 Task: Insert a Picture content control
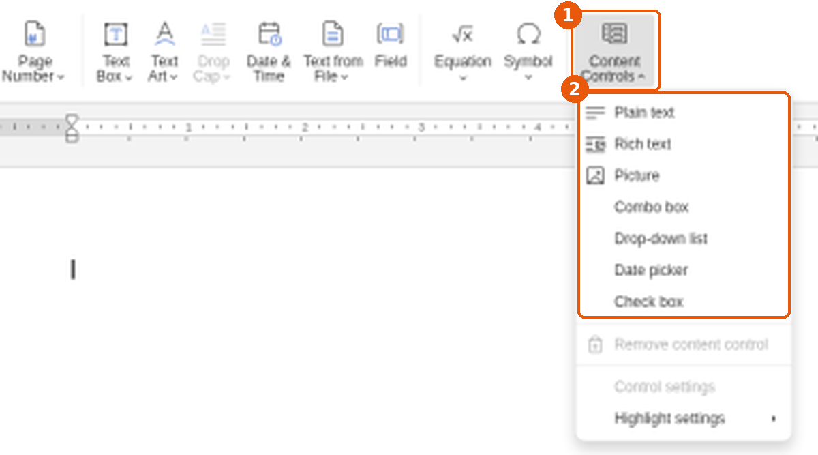684,175
